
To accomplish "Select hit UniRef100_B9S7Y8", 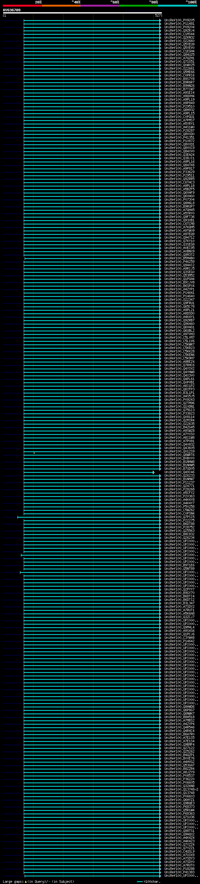I will (x=179, y=79).
